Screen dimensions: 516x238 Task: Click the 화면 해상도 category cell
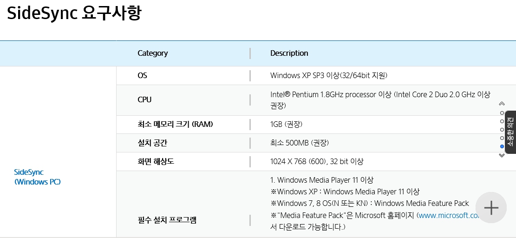[x=156, y=161]
